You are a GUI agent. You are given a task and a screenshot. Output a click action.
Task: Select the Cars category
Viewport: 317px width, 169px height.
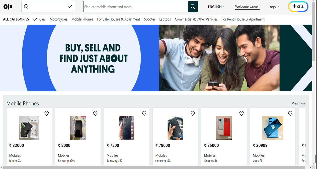[42, 19]
